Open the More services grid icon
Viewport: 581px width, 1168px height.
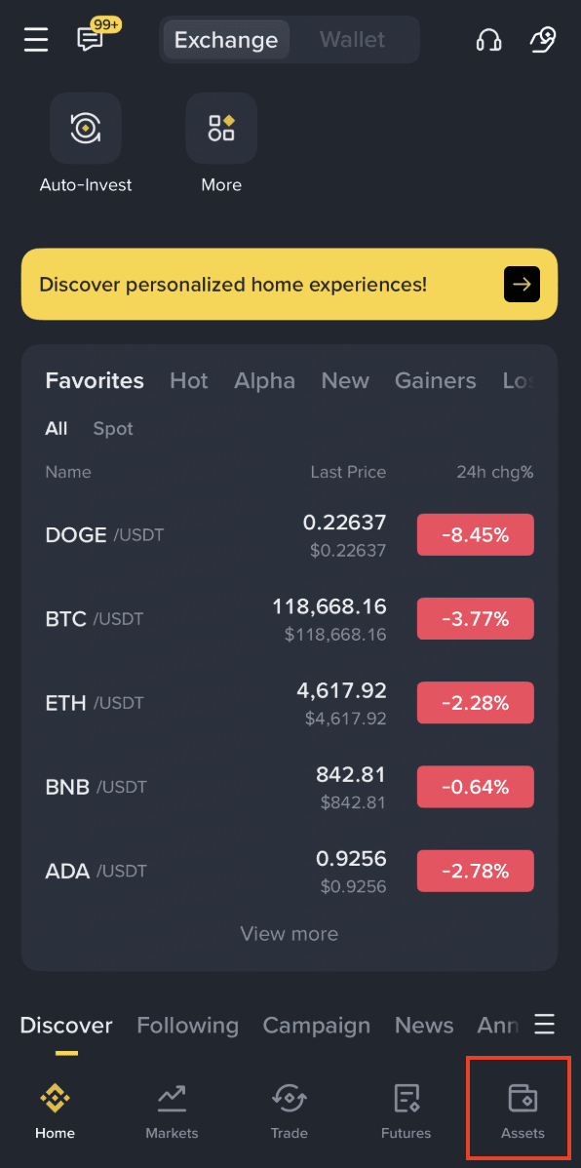pyautogui.click(x=221, y=128)
